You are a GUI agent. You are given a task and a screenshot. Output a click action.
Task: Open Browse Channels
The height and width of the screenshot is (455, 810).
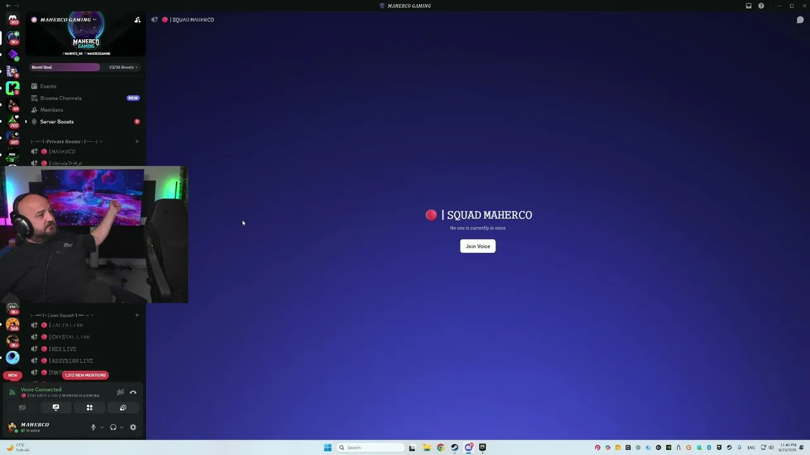85,98
